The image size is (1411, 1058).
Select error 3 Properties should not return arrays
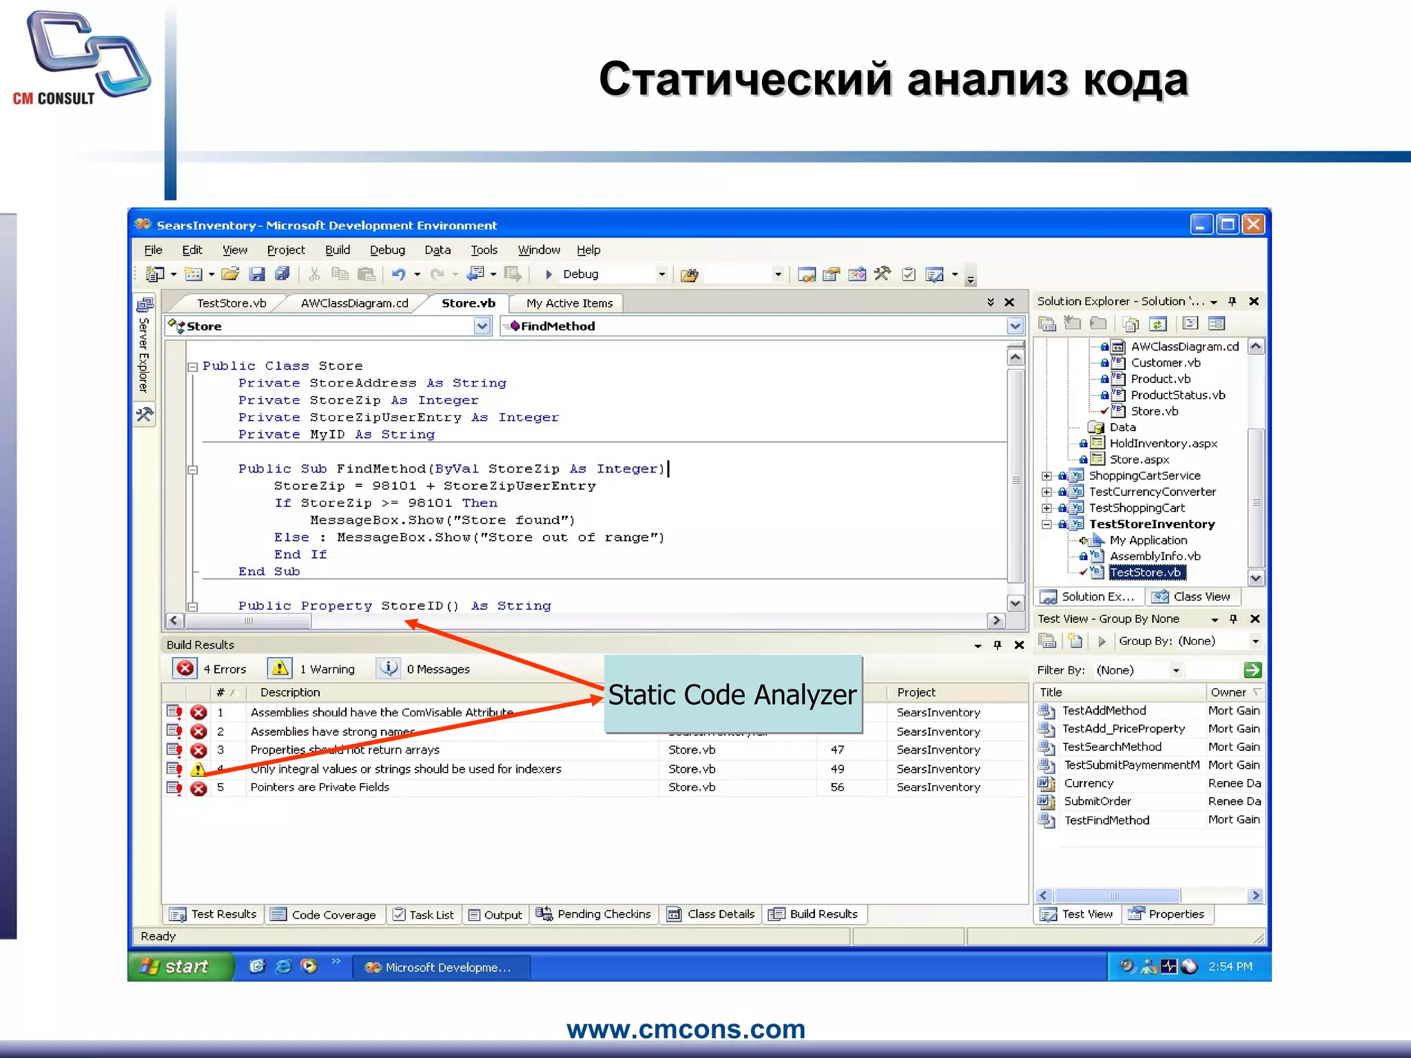point(344,749)
